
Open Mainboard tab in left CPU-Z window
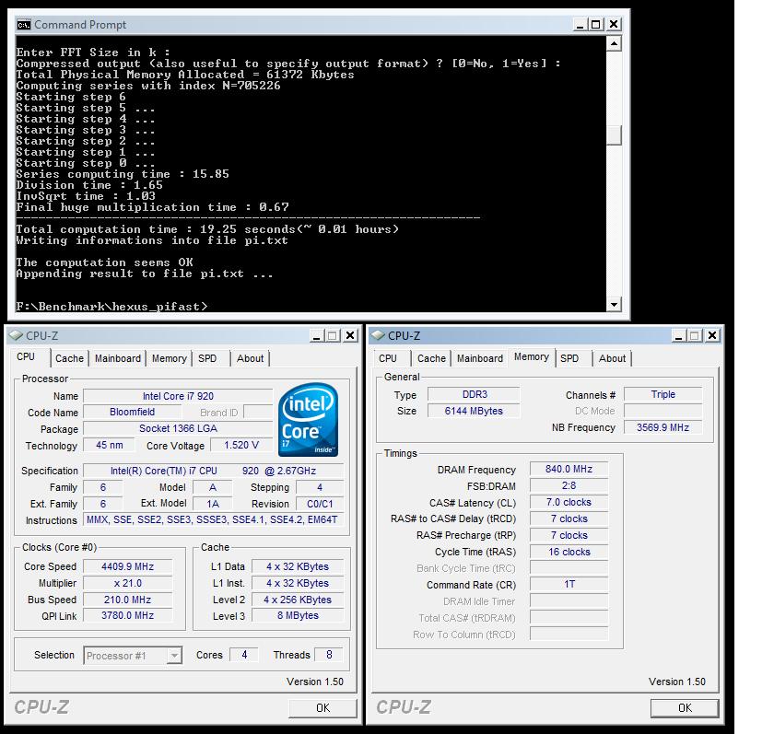[118, 358]
